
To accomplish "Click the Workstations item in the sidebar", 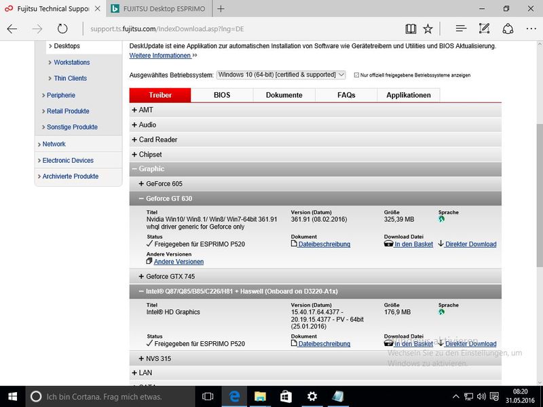I will (x=71, y=62).
